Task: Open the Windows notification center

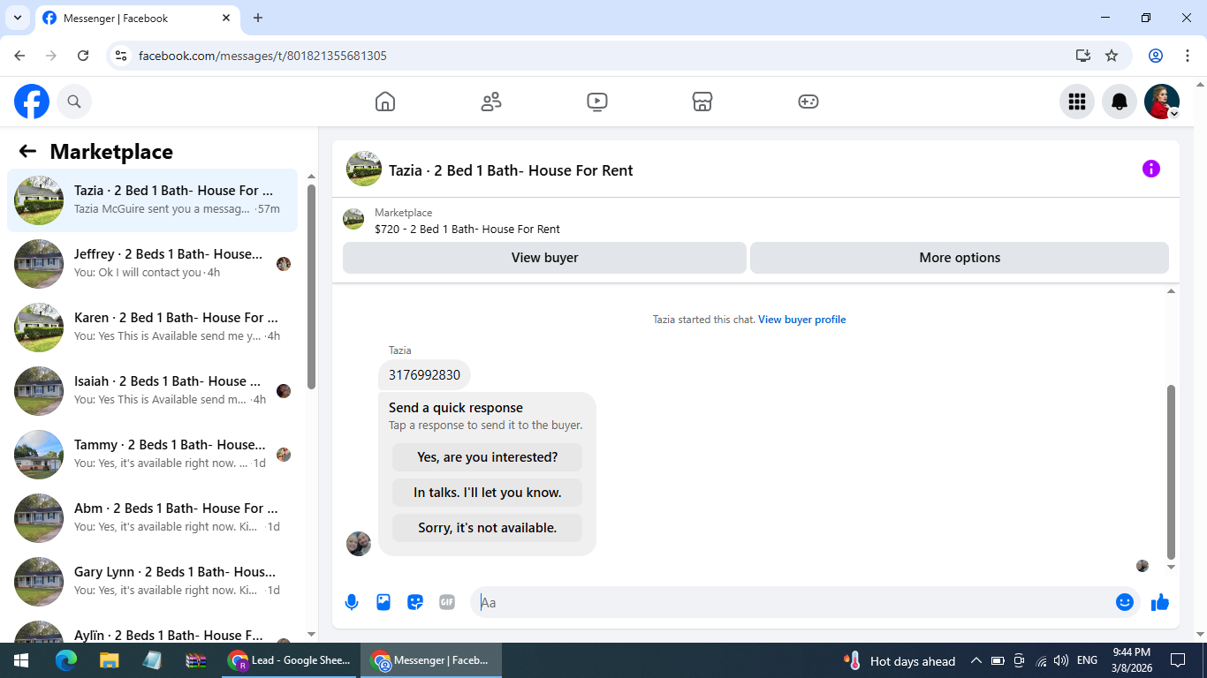Action: coord(1178,660)
